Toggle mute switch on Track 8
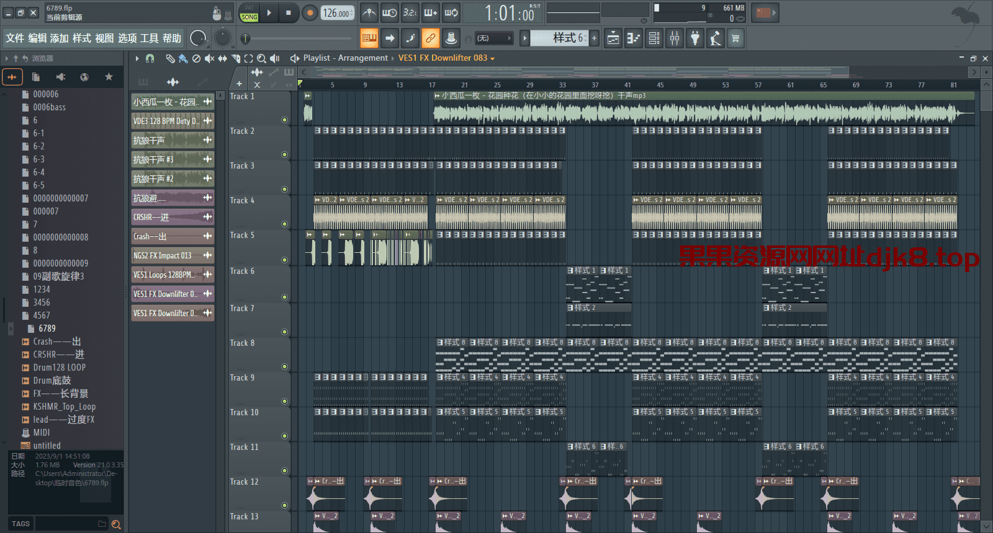Screen dimensions: 993x533 point(284,366)
